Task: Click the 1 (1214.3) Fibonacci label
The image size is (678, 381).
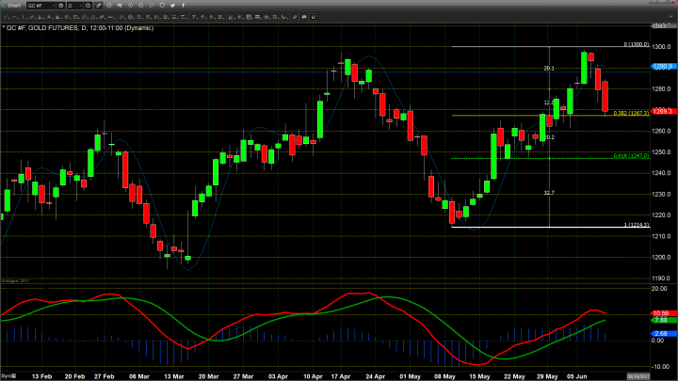Action: (637, 225)
